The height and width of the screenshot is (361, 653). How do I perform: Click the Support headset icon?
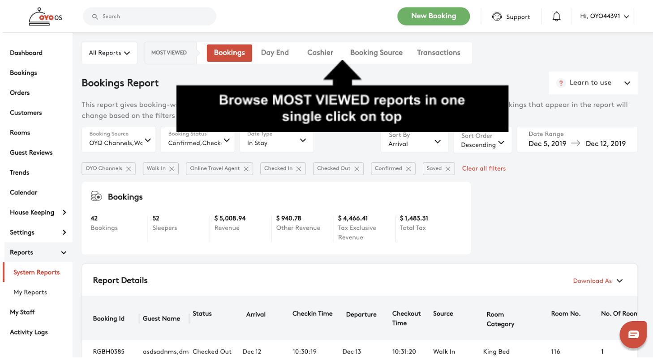pyautogui.click(x=497, y=17)
